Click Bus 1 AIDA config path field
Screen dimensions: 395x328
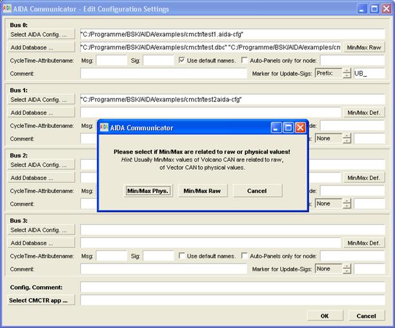pos(232,99)
